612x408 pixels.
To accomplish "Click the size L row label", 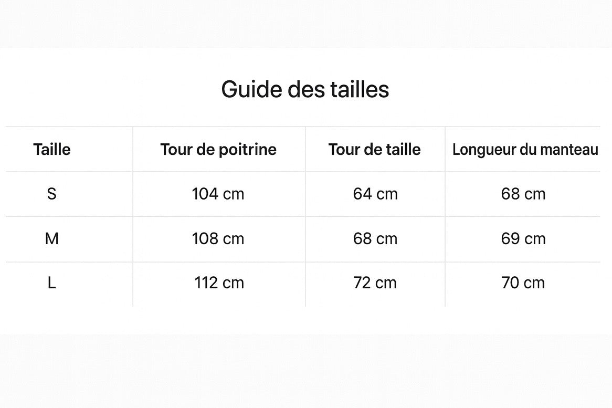I will 51,284.
